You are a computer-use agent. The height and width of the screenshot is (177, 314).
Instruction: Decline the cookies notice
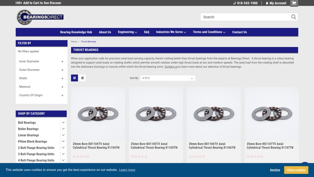(x=275, y=170)
